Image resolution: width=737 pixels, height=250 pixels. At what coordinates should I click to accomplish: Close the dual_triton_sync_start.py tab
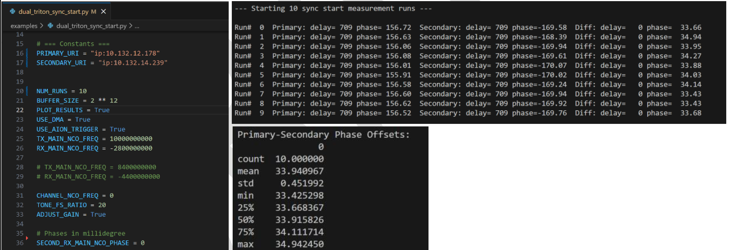pyautogui.click(x=104, y=11)
